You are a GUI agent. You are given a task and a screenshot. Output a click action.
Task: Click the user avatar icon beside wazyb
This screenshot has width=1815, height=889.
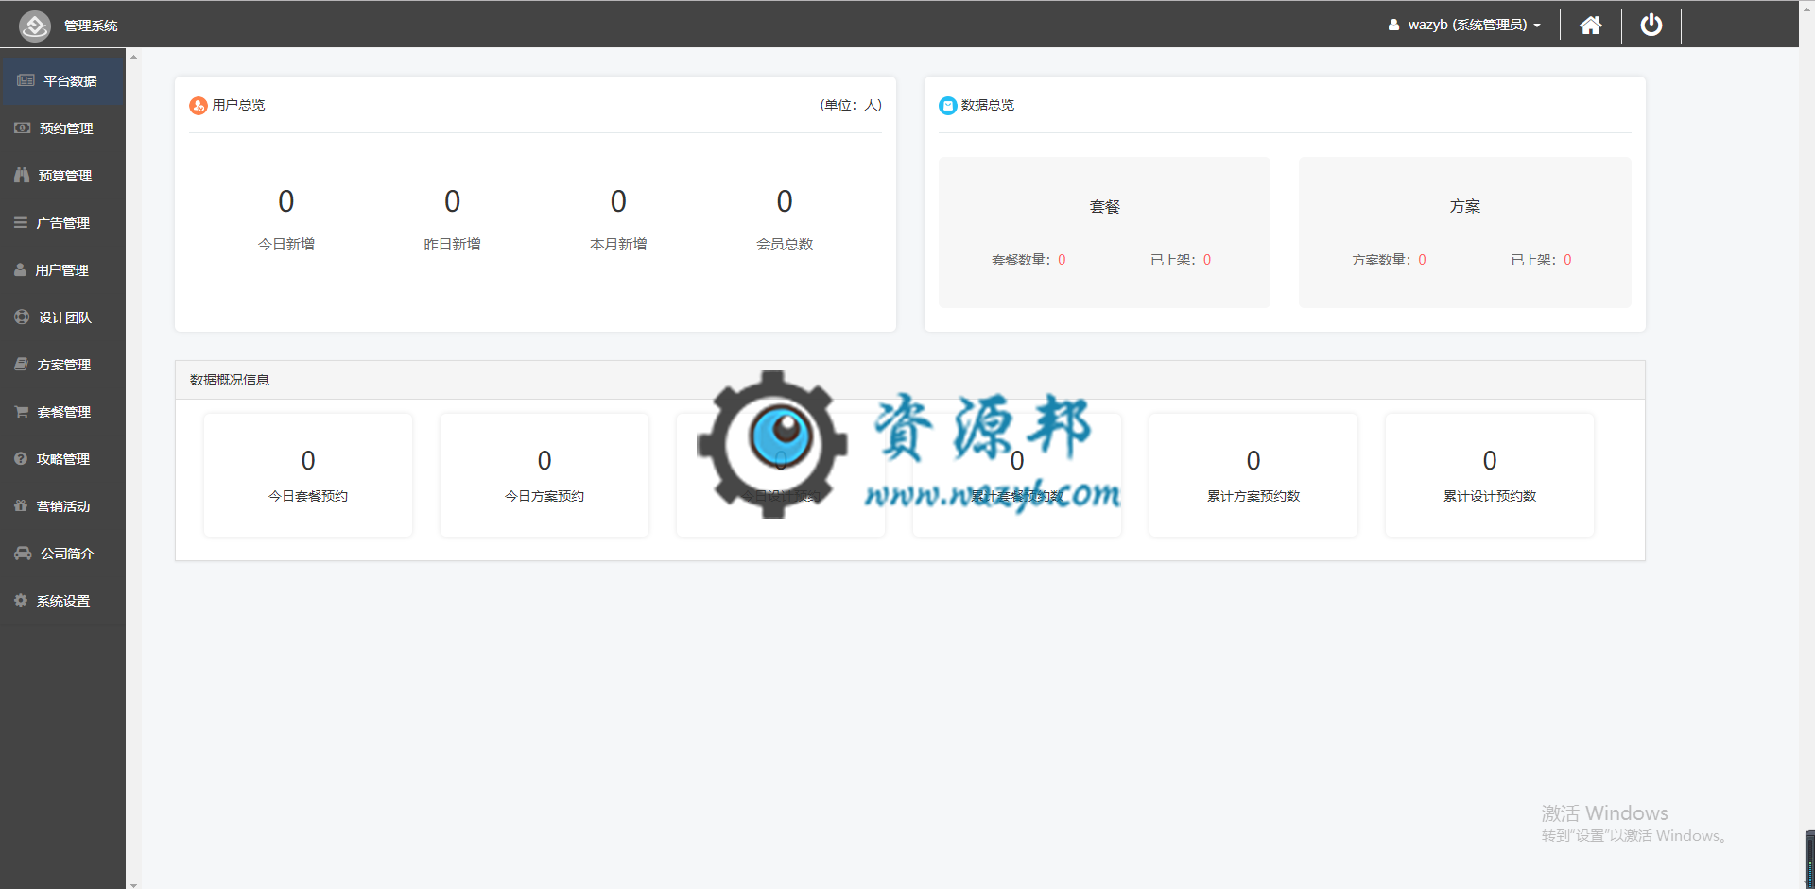tap(1393, 26)
